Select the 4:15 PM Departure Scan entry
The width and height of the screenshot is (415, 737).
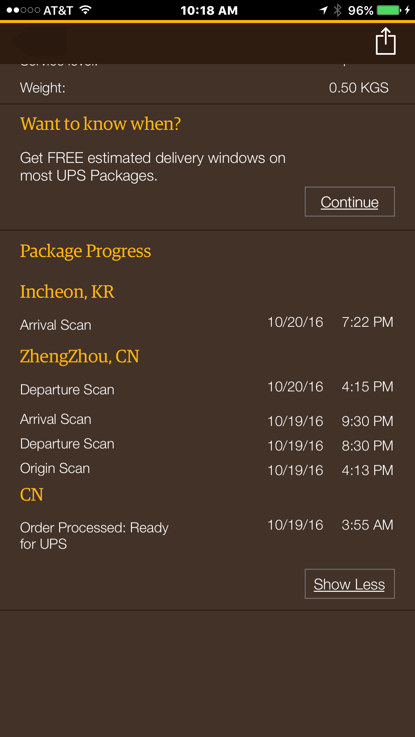tap(207, 389)
